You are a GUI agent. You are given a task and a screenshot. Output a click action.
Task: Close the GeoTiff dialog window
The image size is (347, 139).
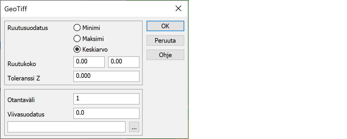178,9
